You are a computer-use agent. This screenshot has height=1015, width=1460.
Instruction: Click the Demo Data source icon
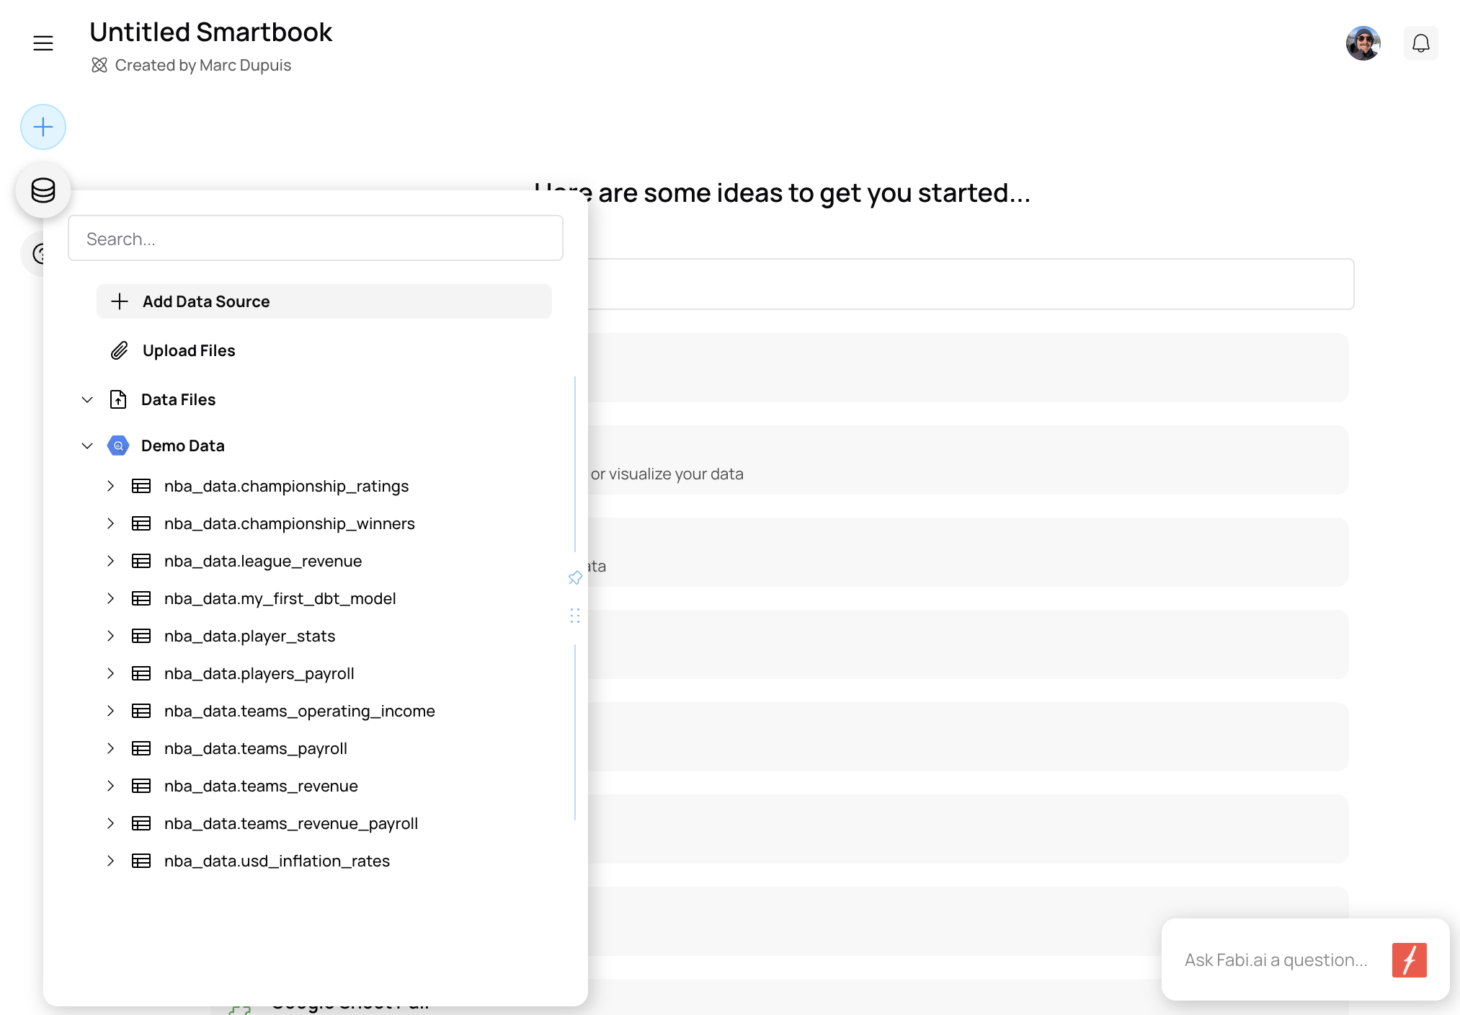pyautogui.click(x=117, y=446)
